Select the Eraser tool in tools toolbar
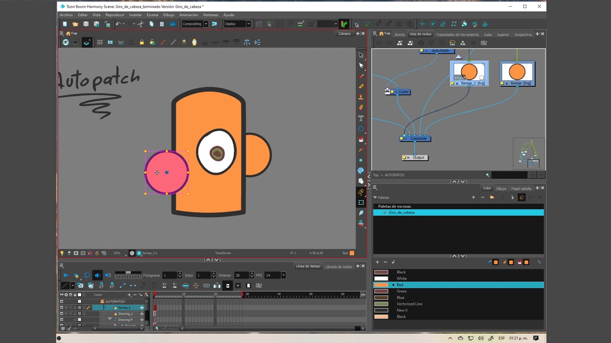Image resolution: width=611 pixels, height=343 pixels. point(361,108)
